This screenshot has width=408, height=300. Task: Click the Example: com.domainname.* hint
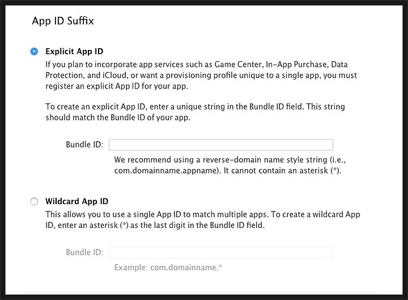pos(168,268)
